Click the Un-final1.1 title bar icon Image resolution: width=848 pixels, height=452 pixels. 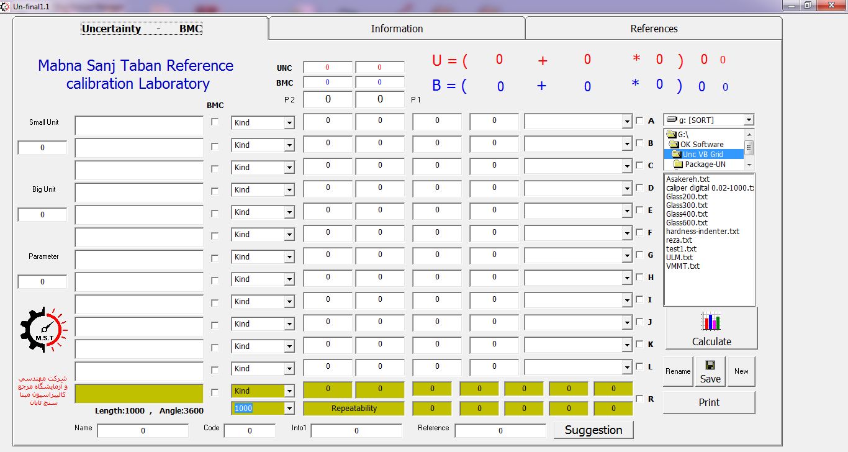(6, 6)
